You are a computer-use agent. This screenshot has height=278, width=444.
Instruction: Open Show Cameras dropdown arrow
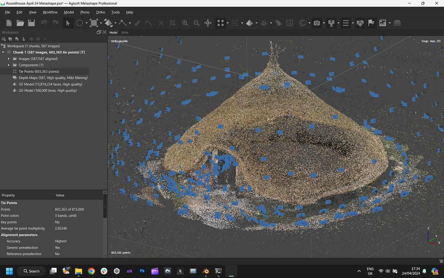324,23
